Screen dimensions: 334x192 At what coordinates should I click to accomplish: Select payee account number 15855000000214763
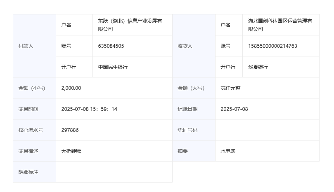(x=272, y=46)
